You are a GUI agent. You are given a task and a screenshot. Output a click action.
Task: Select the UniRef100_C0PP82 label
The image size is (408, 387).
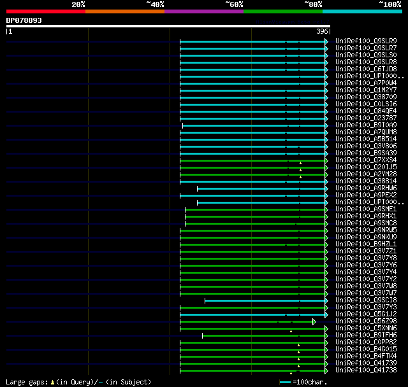click(x=366, y=342)
